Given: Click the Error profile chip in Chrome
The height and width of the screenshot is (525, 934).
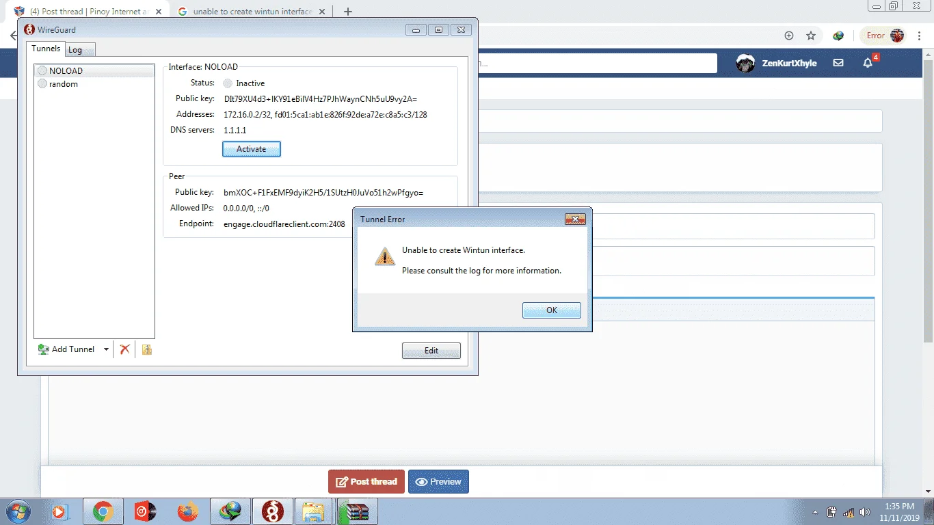Looking at the screenshot, I should click(x=883, y=36).
